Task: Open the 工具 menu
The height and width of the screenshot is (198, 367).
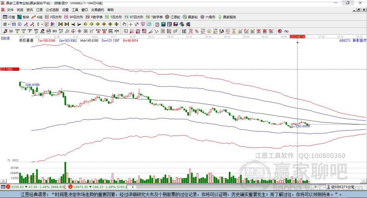Action: point(75,10)
